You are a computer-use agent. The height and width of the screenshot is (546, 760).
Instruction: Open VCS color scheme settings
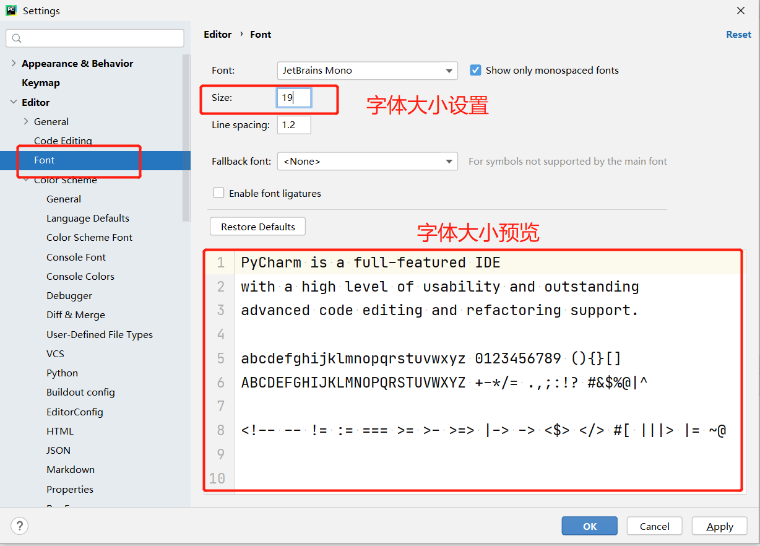(55, 353)
